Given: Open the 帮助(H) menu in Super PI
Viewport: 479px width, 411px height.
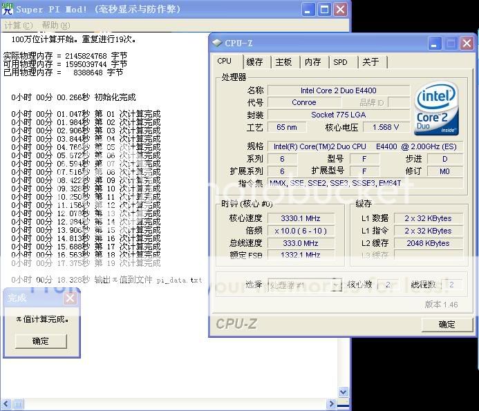Looking at the screenshot, I should coord(56,26).
